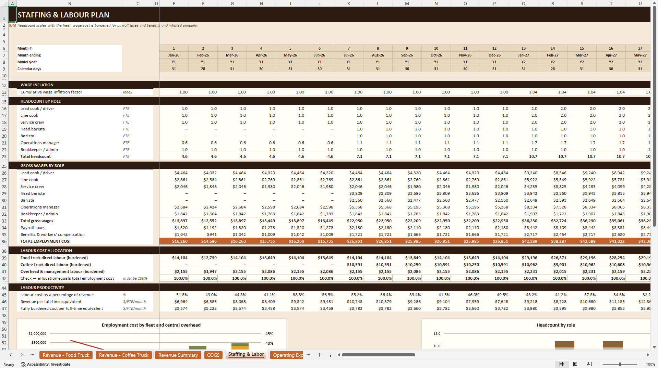Open Revenue - Food Truck sheet
This screenshot has height=368, width=658.
coord(66,355)
